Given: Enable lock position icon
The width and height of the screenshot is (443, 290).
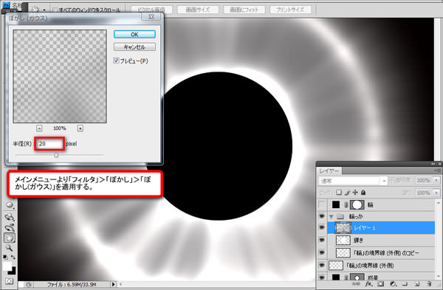Looking at the screenshot, I should 355,193.
